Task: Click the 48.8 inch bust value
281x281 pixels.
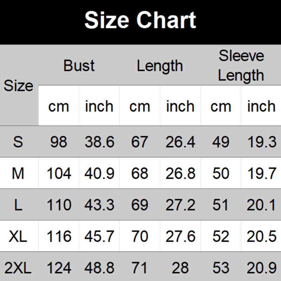Action: 99,269
